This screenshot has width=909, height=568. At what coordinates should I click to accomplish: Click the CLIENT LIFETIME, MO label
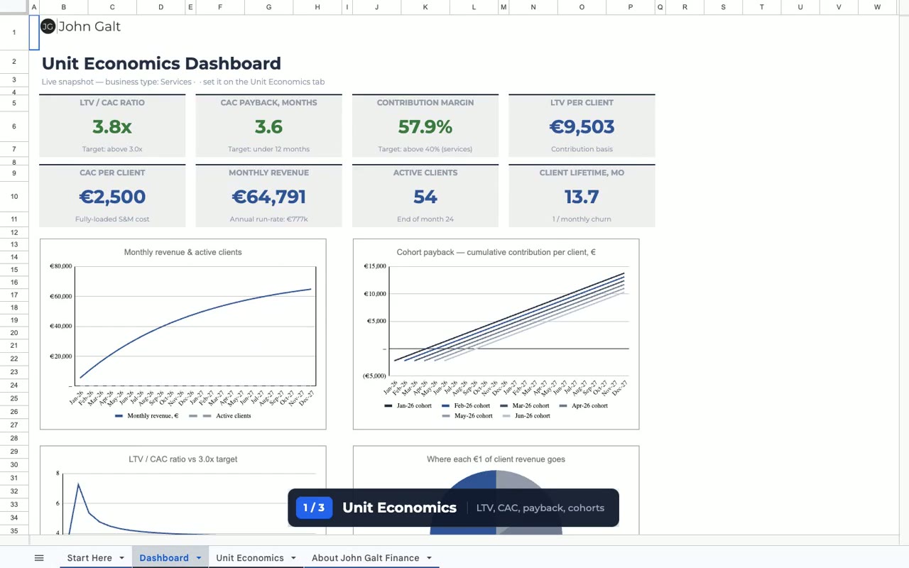click(582, 173)
